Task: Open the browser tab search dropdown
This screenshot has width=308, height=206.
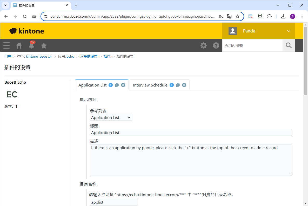Action: [5, 5]
